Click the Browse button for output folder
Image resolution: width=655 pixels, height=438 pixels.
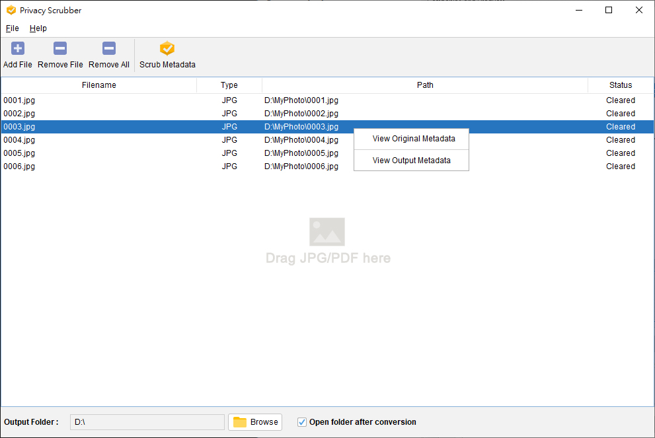pos(255,422)
